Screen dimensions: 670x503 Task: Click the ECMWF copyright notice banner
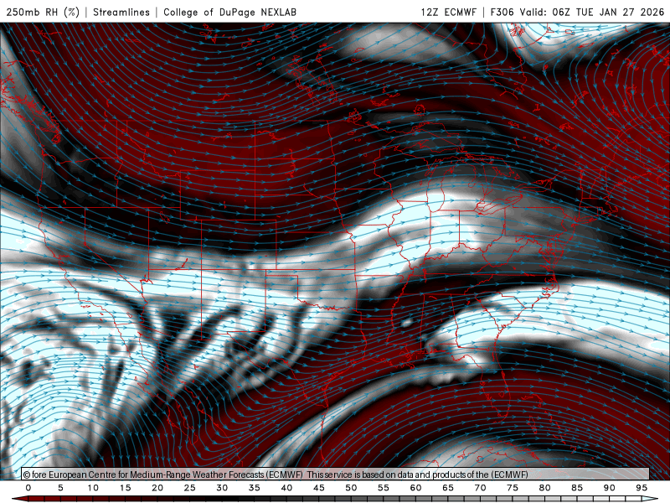336,474
